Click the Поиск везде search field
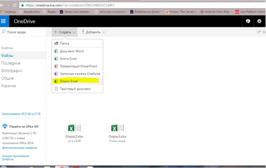This screenshot has height=168, width=266. click(x=23, y=32)
